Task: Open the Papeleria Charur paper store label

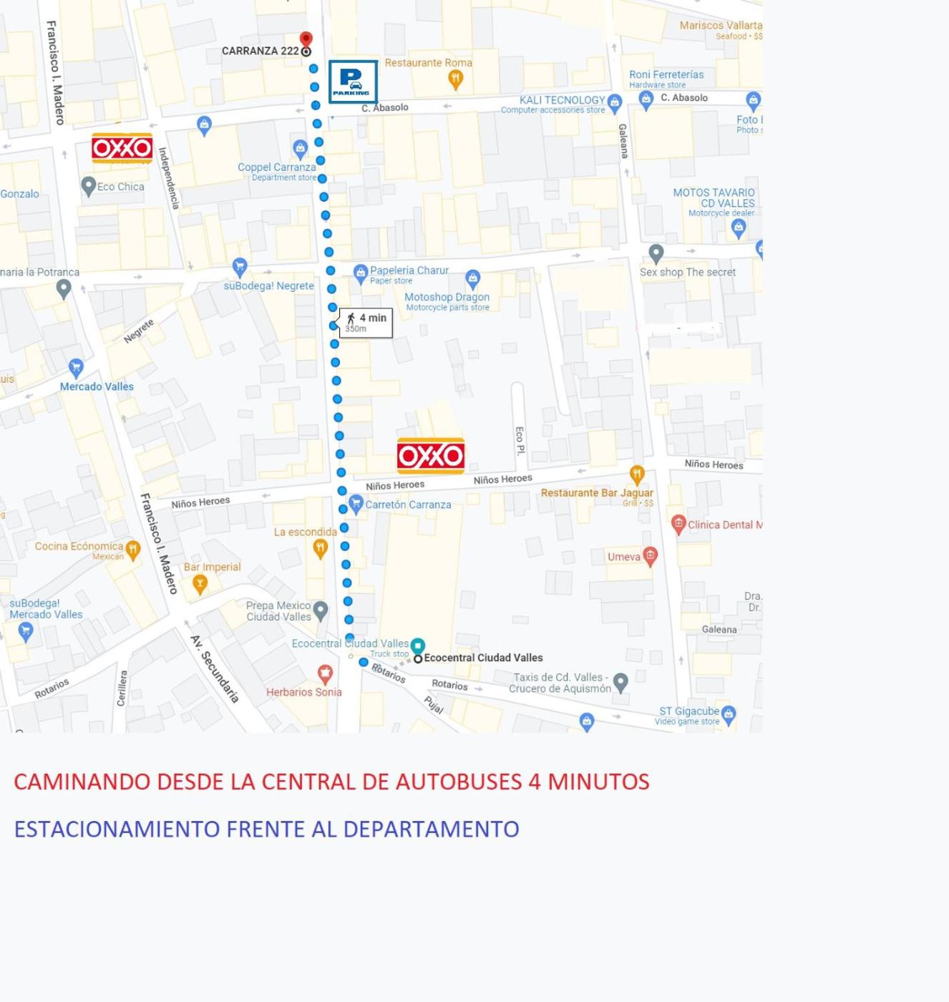Action: tap(409, 271)
